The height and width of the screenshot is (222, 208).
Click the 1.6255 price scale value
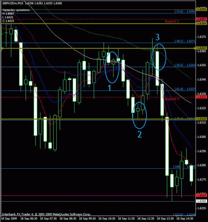pyautogui.click(x=202, y=208)
